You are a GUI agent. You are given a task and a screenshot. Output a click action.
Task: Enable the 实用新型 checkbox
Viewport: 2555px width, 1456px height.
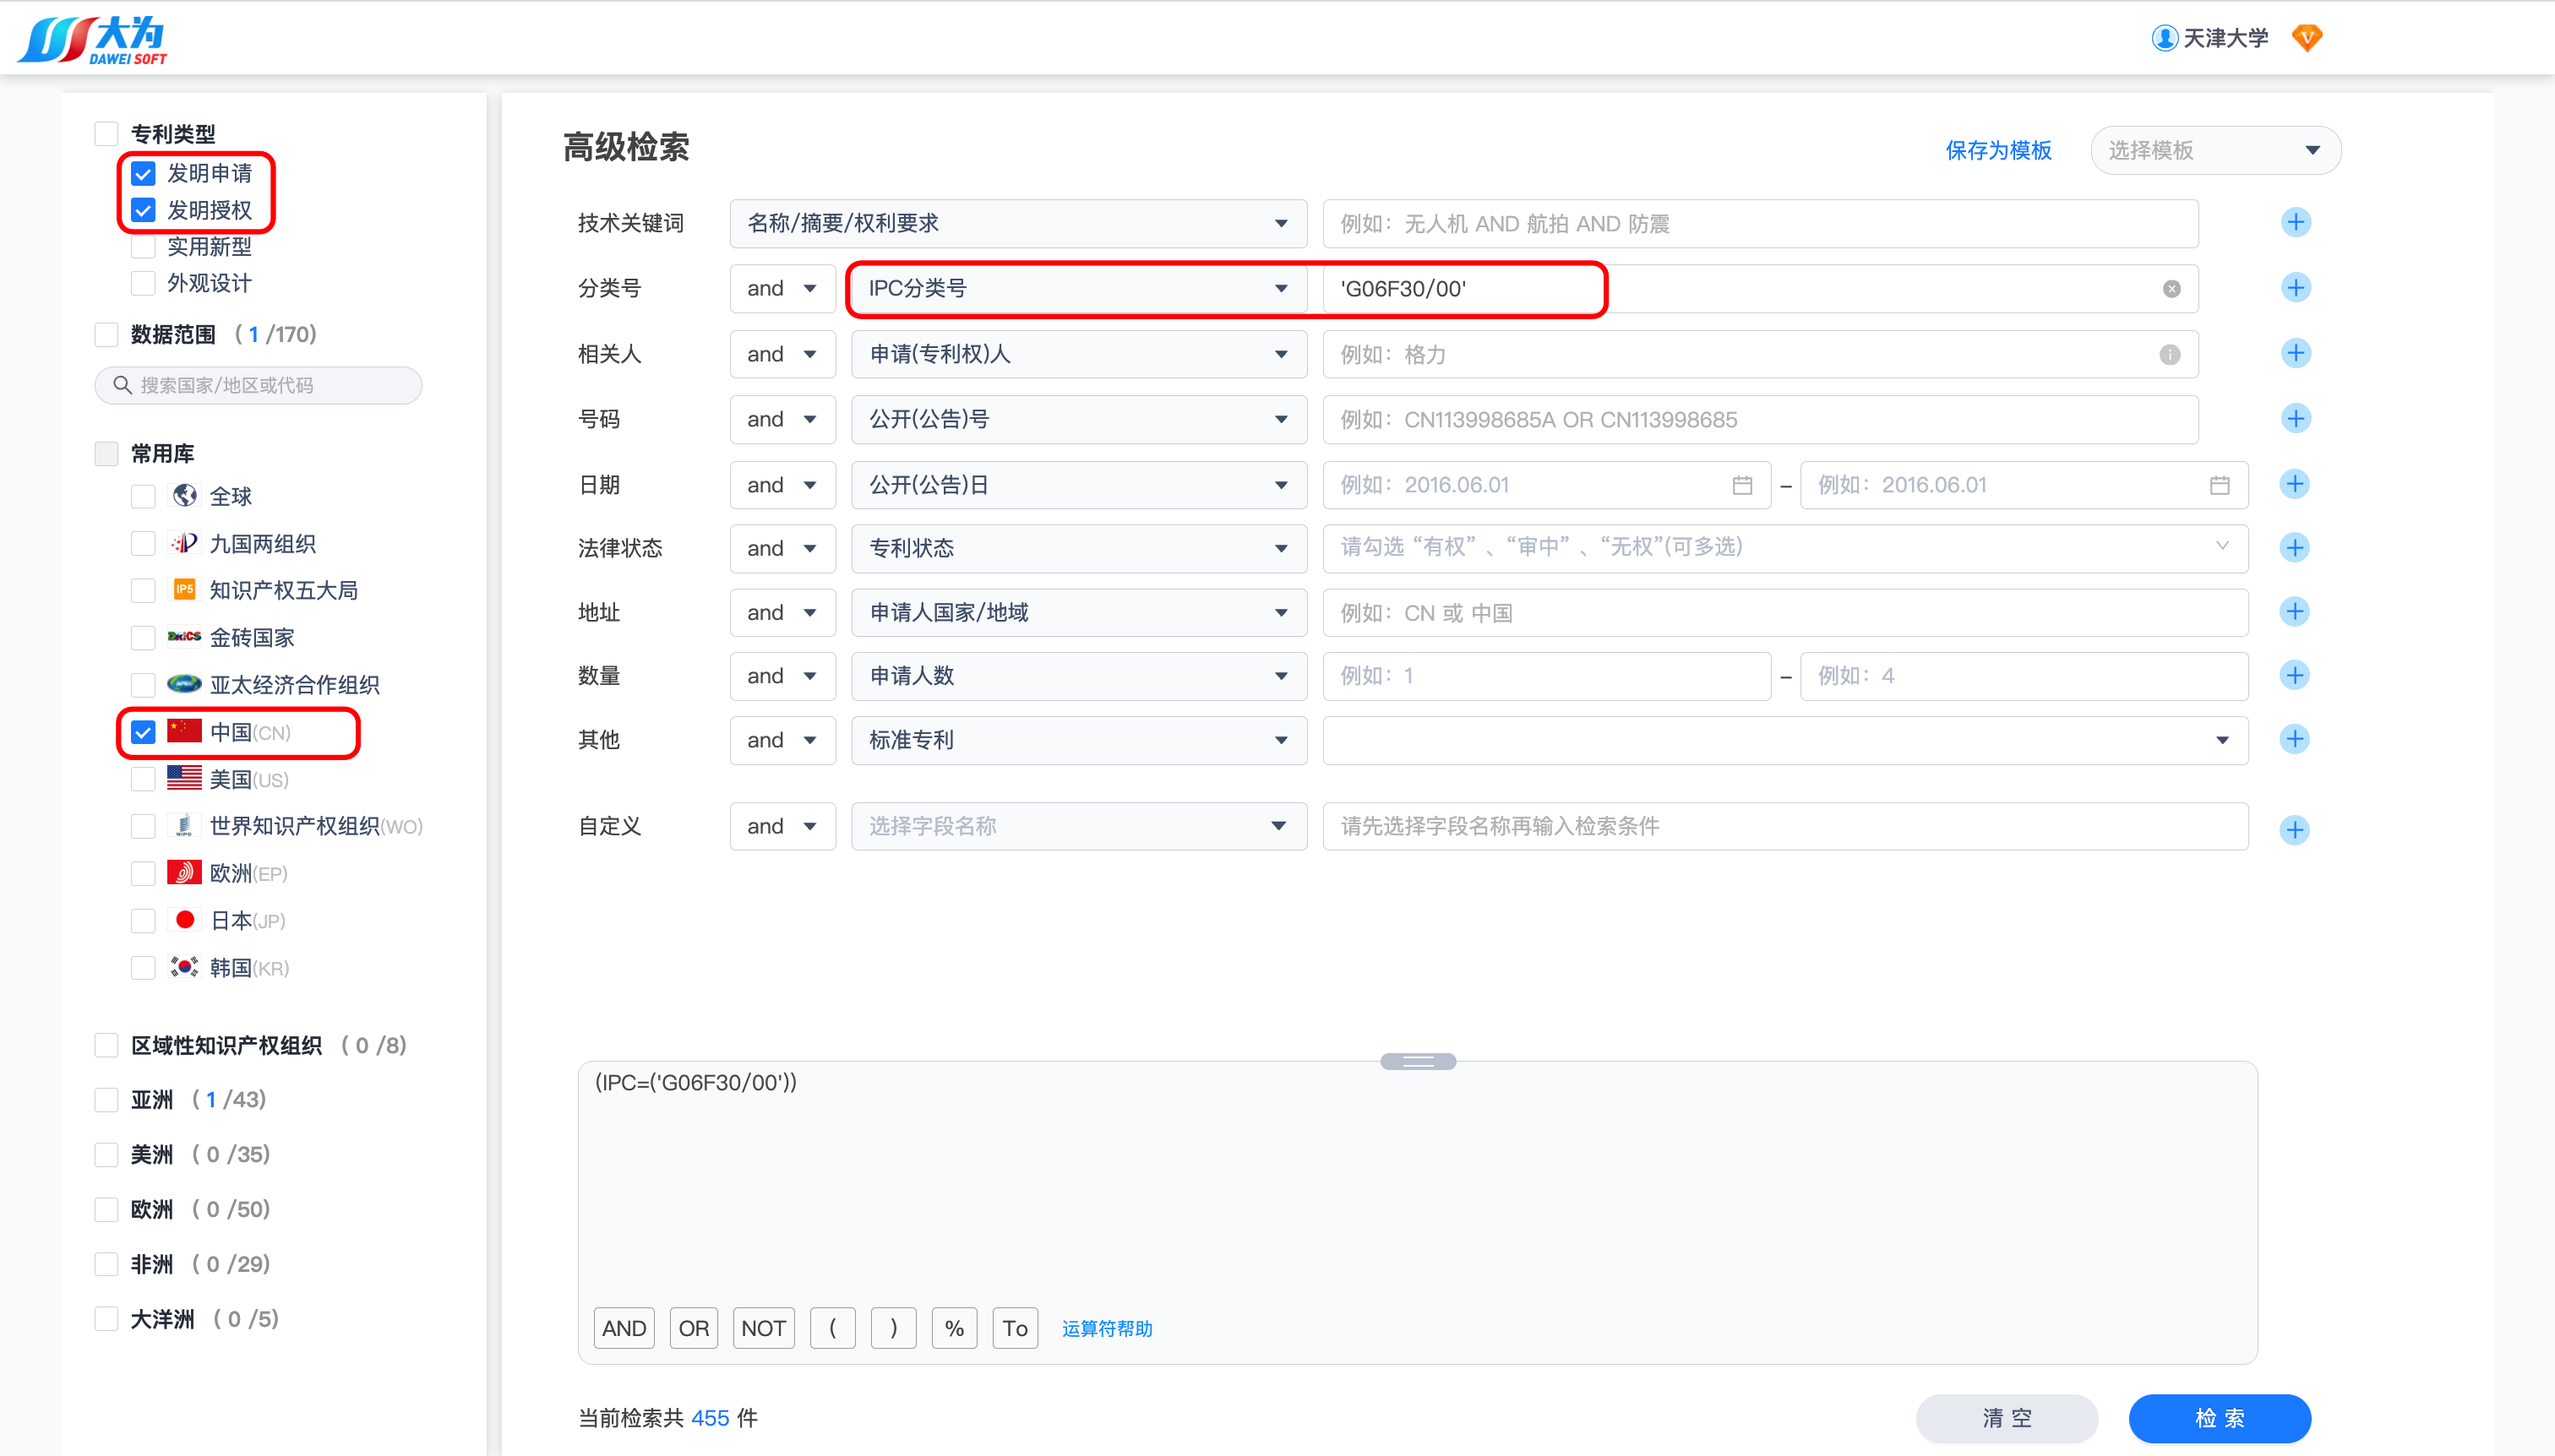143,247
